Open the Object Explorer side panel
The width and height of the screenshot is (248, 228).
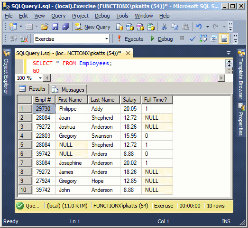point(7,72)
